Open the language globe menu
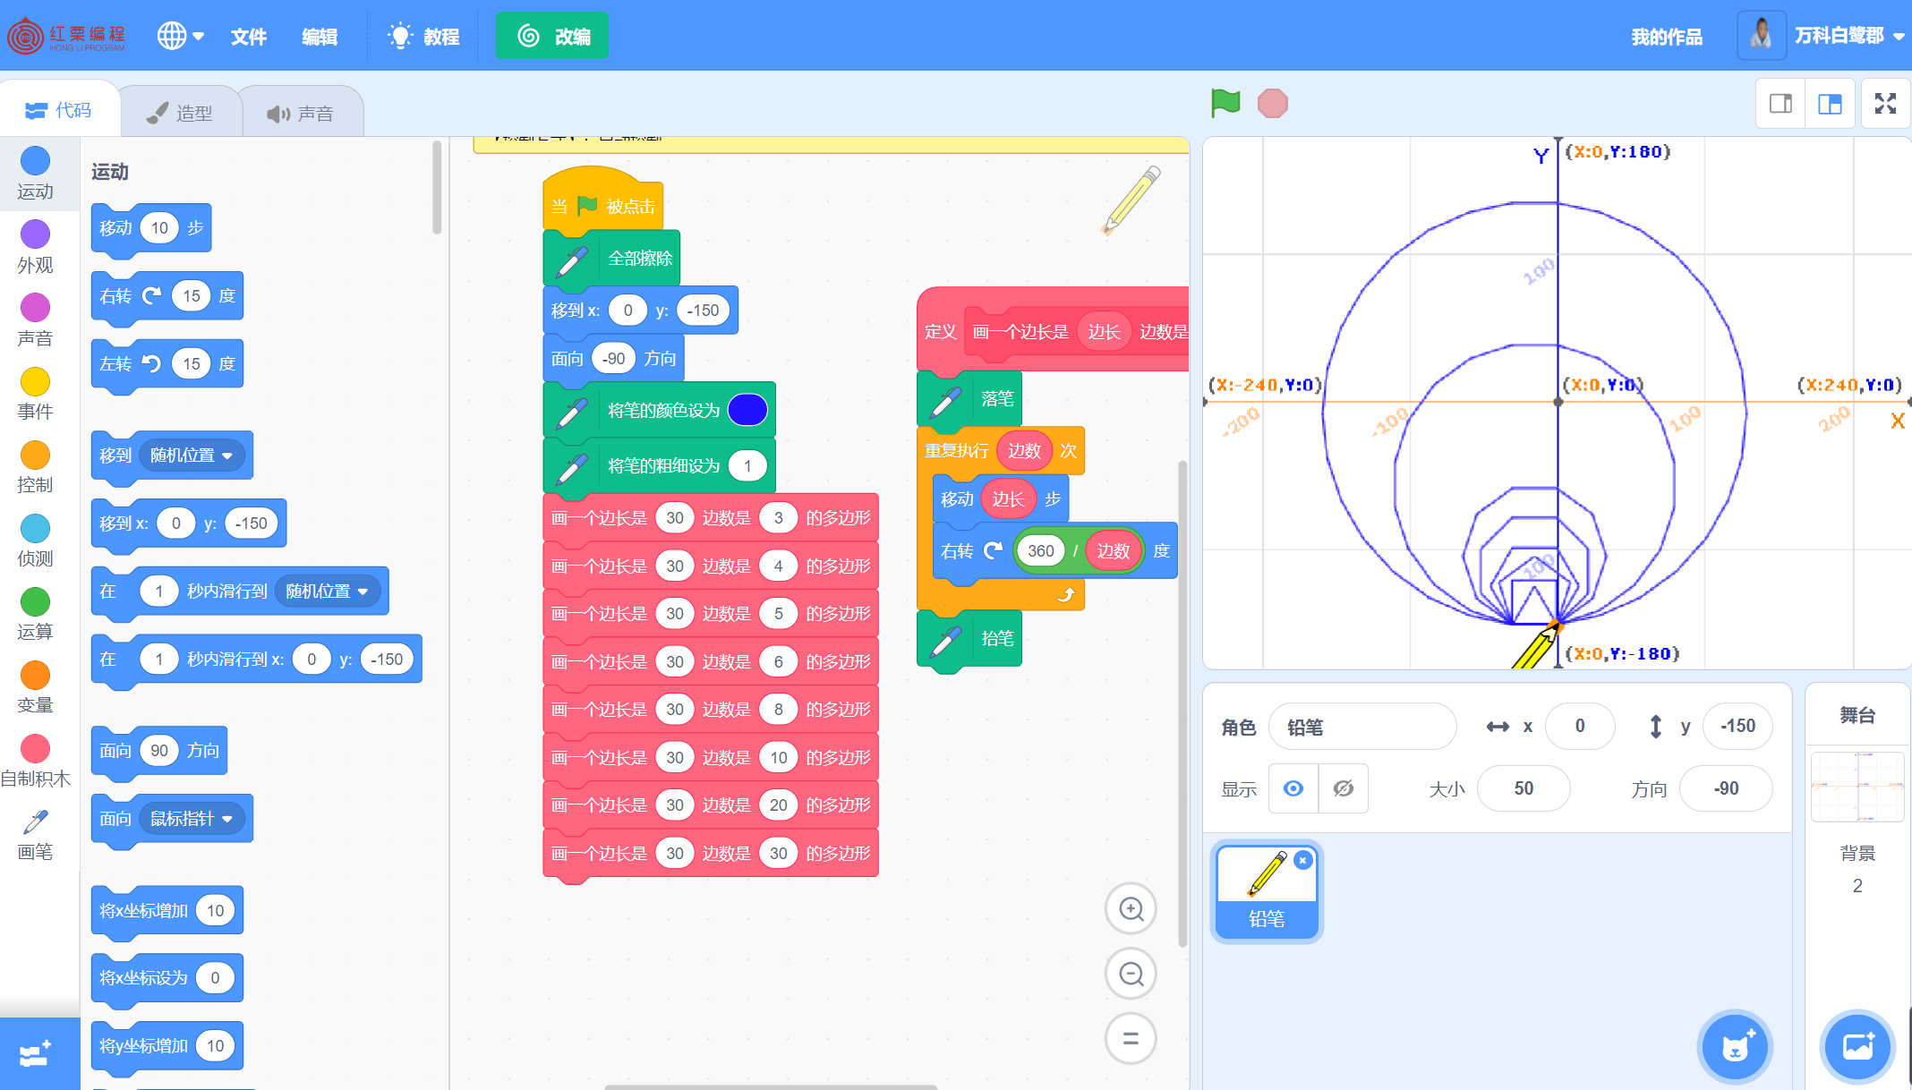Viewport: 1912px width, 1090px height. [x=181, y=36]
